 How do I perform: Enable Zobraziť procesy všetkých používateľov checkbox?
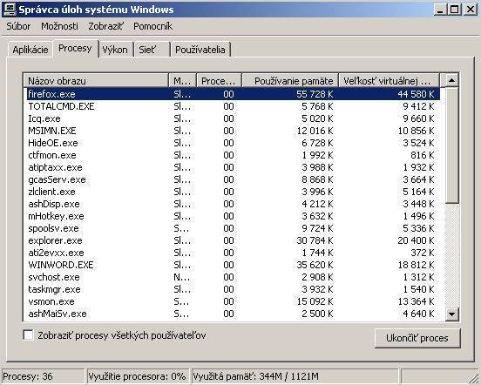click(28, 335)
